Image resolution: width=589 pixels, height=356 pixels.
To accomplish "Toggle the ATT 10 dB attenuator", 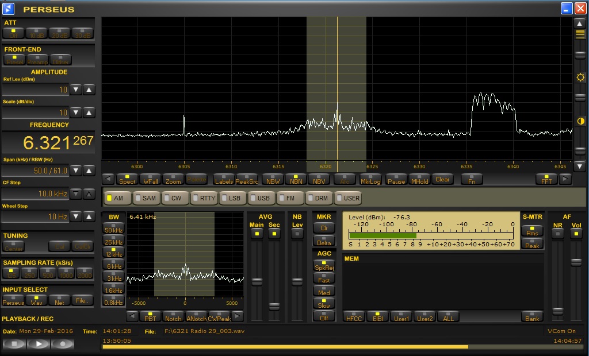I will point(36,33).
